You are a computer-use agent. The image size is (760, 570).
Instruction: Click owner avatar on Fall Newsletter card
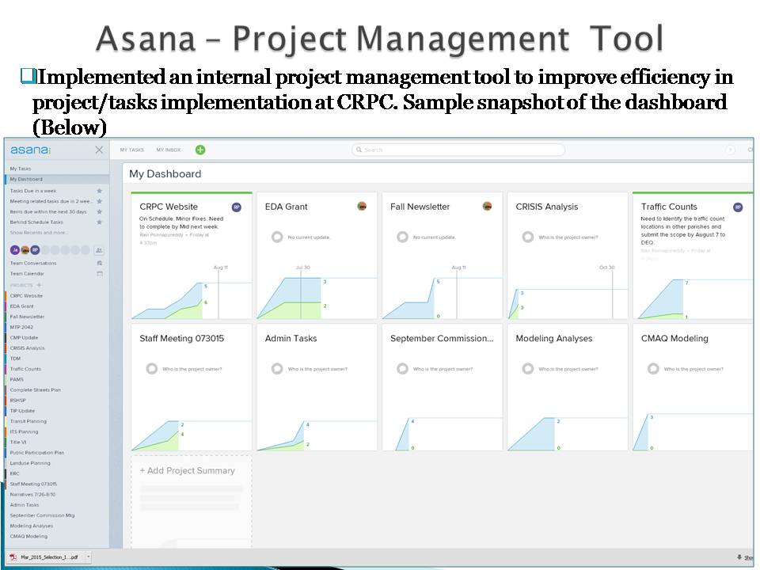[x=487, y=206]
